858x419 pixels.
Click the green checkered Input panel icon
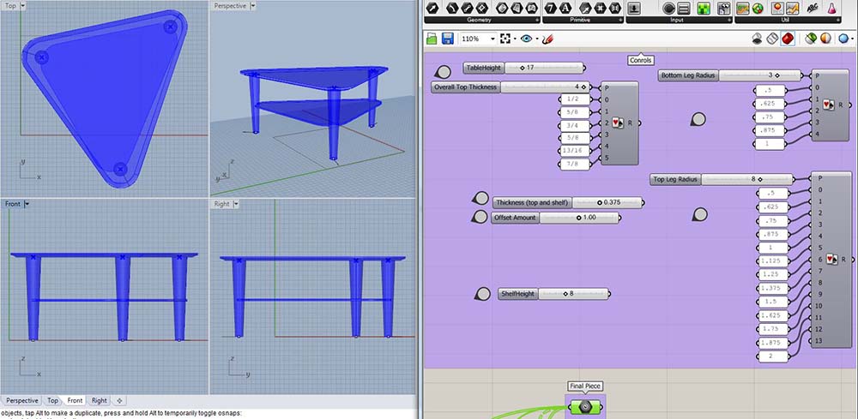[703, 9]
